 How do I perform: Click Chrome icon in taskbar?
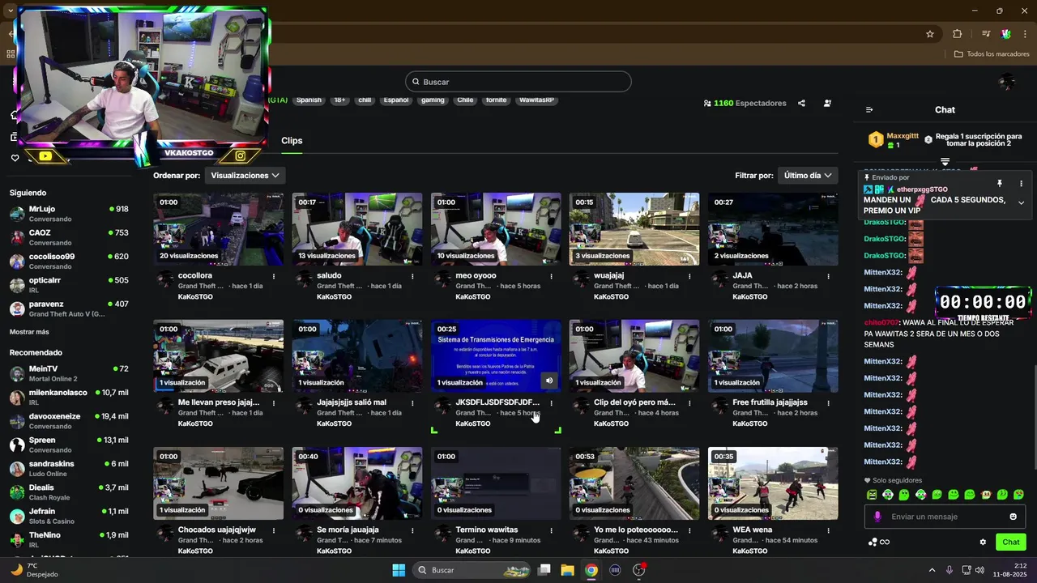(591, 570)
